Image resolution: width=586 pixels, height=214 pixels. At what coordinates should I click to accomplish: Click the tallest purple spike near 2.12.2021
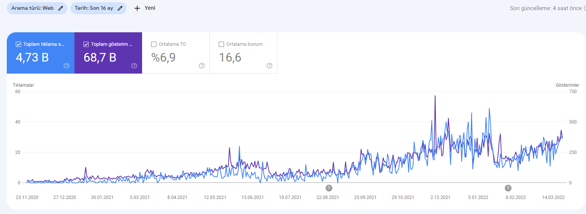(435, 96)
